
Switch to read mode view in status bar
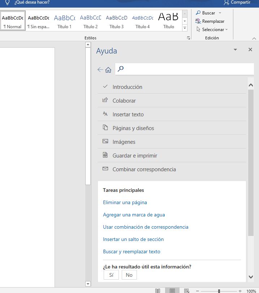(x=158, y=290)
